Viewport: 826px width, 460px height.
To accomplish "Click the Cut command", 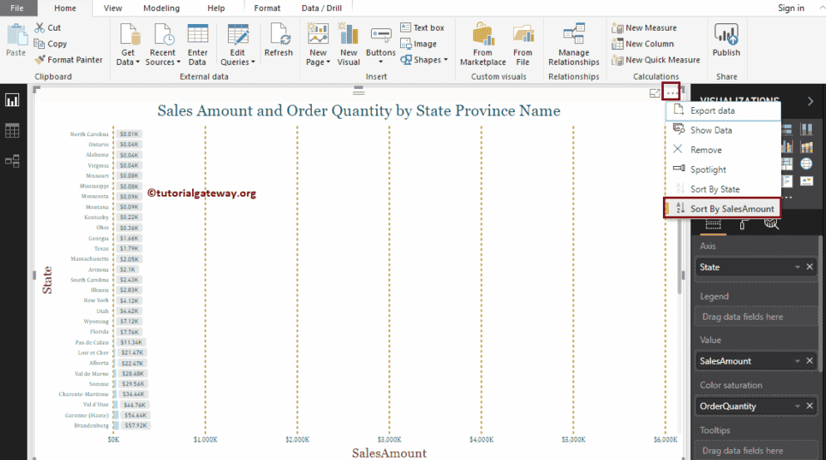I will tap(48, 28).
